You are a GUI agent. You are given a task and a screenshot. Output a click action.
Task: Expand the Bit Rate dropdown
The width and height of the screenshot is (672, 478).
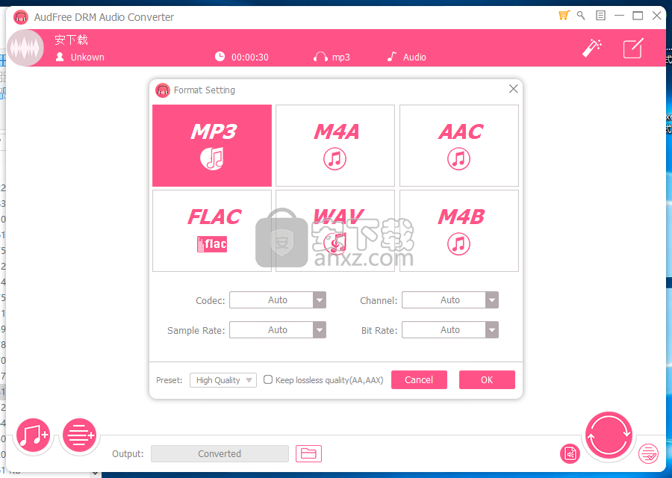pos(450,330)
